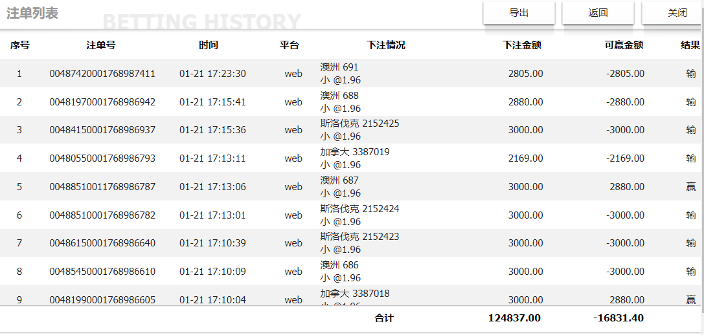Click the 斯洛伐克 2152425 bet details
This screenshot has height=335, width=704.
coord(359,124)
